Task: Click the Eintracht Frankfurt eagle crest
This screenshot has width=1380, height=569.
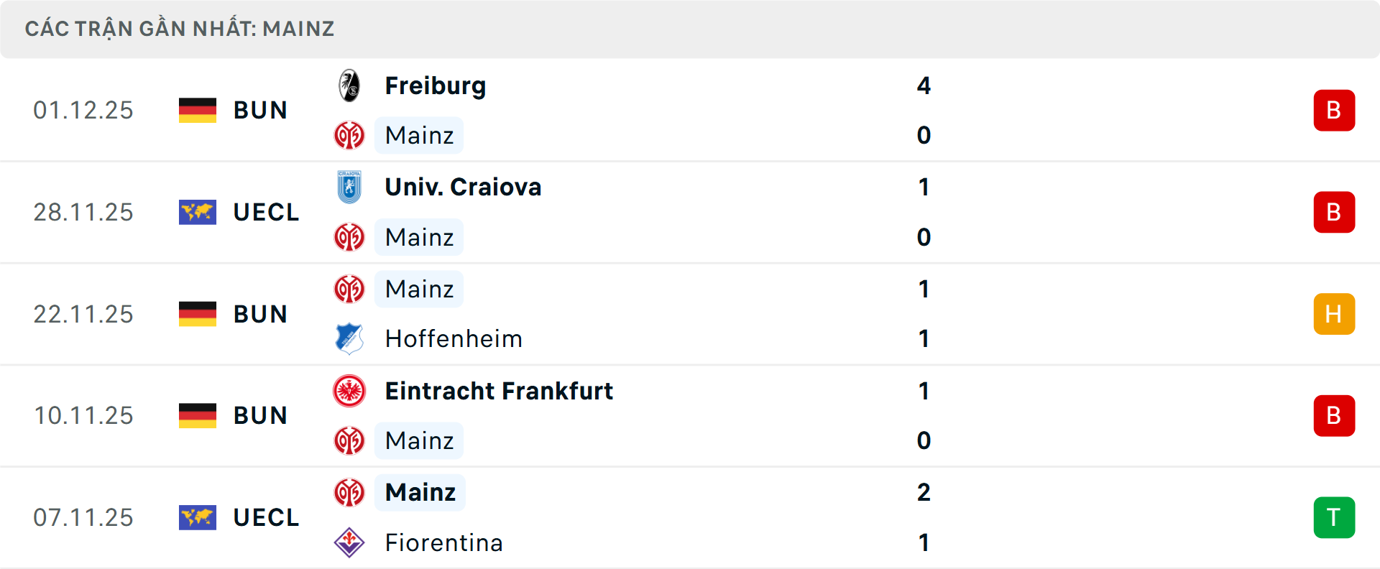Action: pyautogui.click(x=349, y=391)
